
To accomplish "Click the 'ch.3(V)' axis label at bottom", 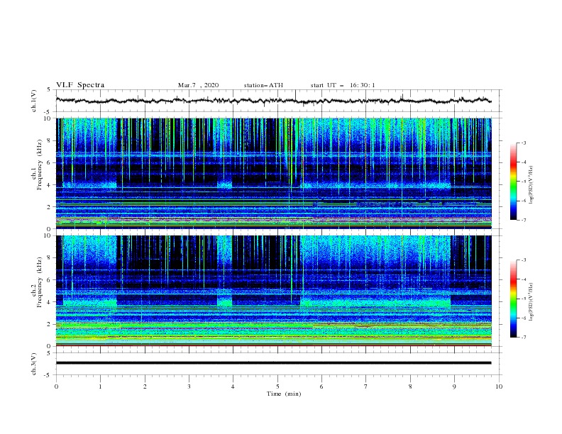I will click(x=34, y=364).
